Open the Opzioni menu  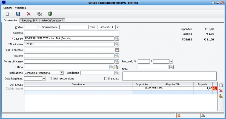[x=7, y=8]
